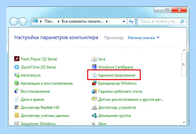Image resolution: width=196 pixels, height=134 pixels.
Task: Open the Java link
Action: click(x=101, y=59)
